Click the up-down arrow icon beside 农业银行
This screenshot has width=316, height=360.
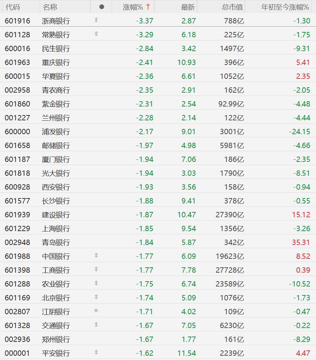click(96, 283)
